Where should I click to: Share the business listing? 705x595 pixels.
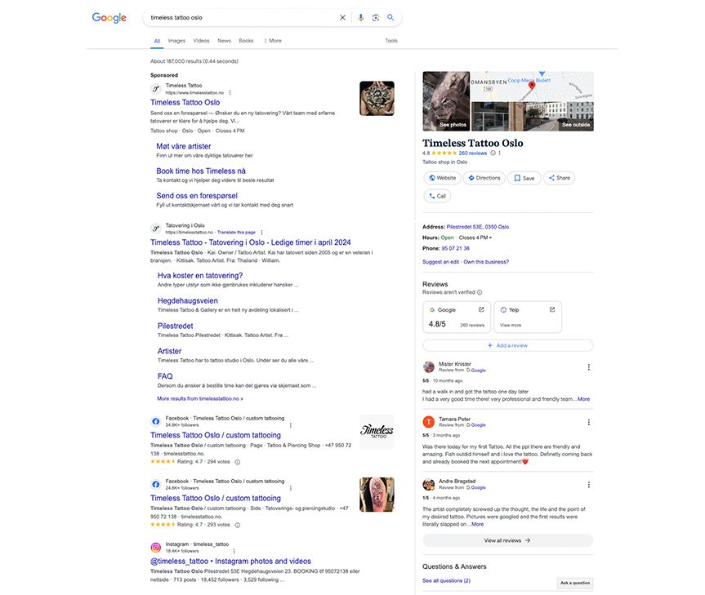click(559, 178)
